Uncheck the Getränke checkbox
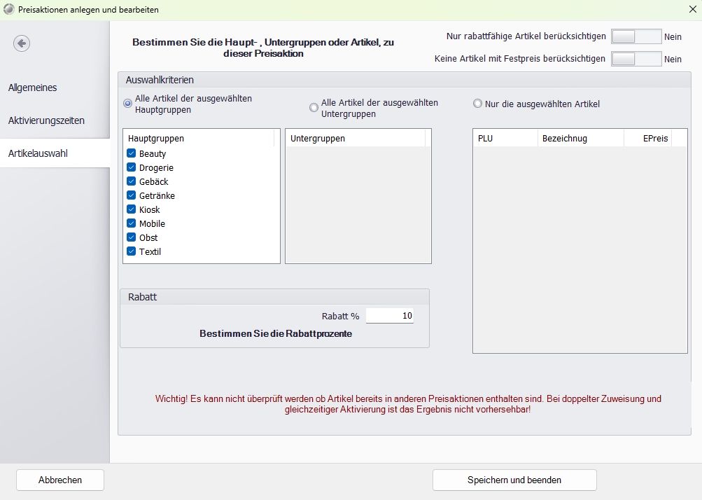 (131, 195)
